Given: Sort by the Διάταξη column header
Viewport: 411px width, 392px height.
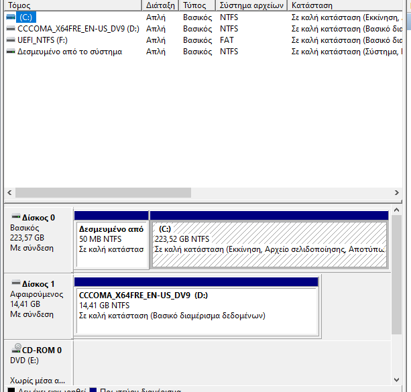Looking at the screenshot, I should [160, 5].
